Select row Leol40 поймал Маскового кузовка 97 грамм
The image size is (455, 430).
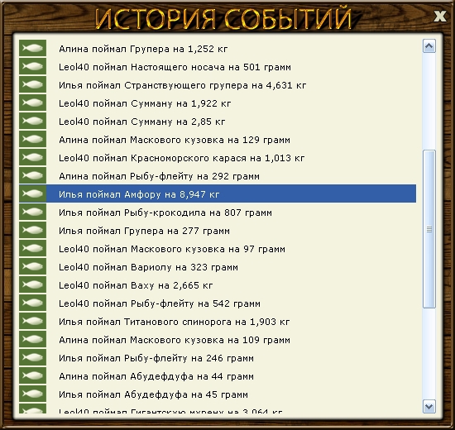pos(218,248)
